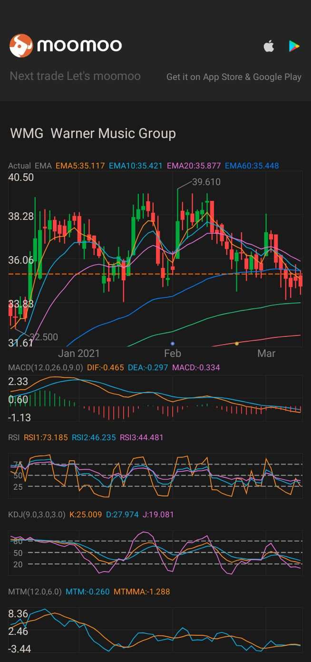
Task: Select the 8.36 MTM axis label
Action: point(18,613)
